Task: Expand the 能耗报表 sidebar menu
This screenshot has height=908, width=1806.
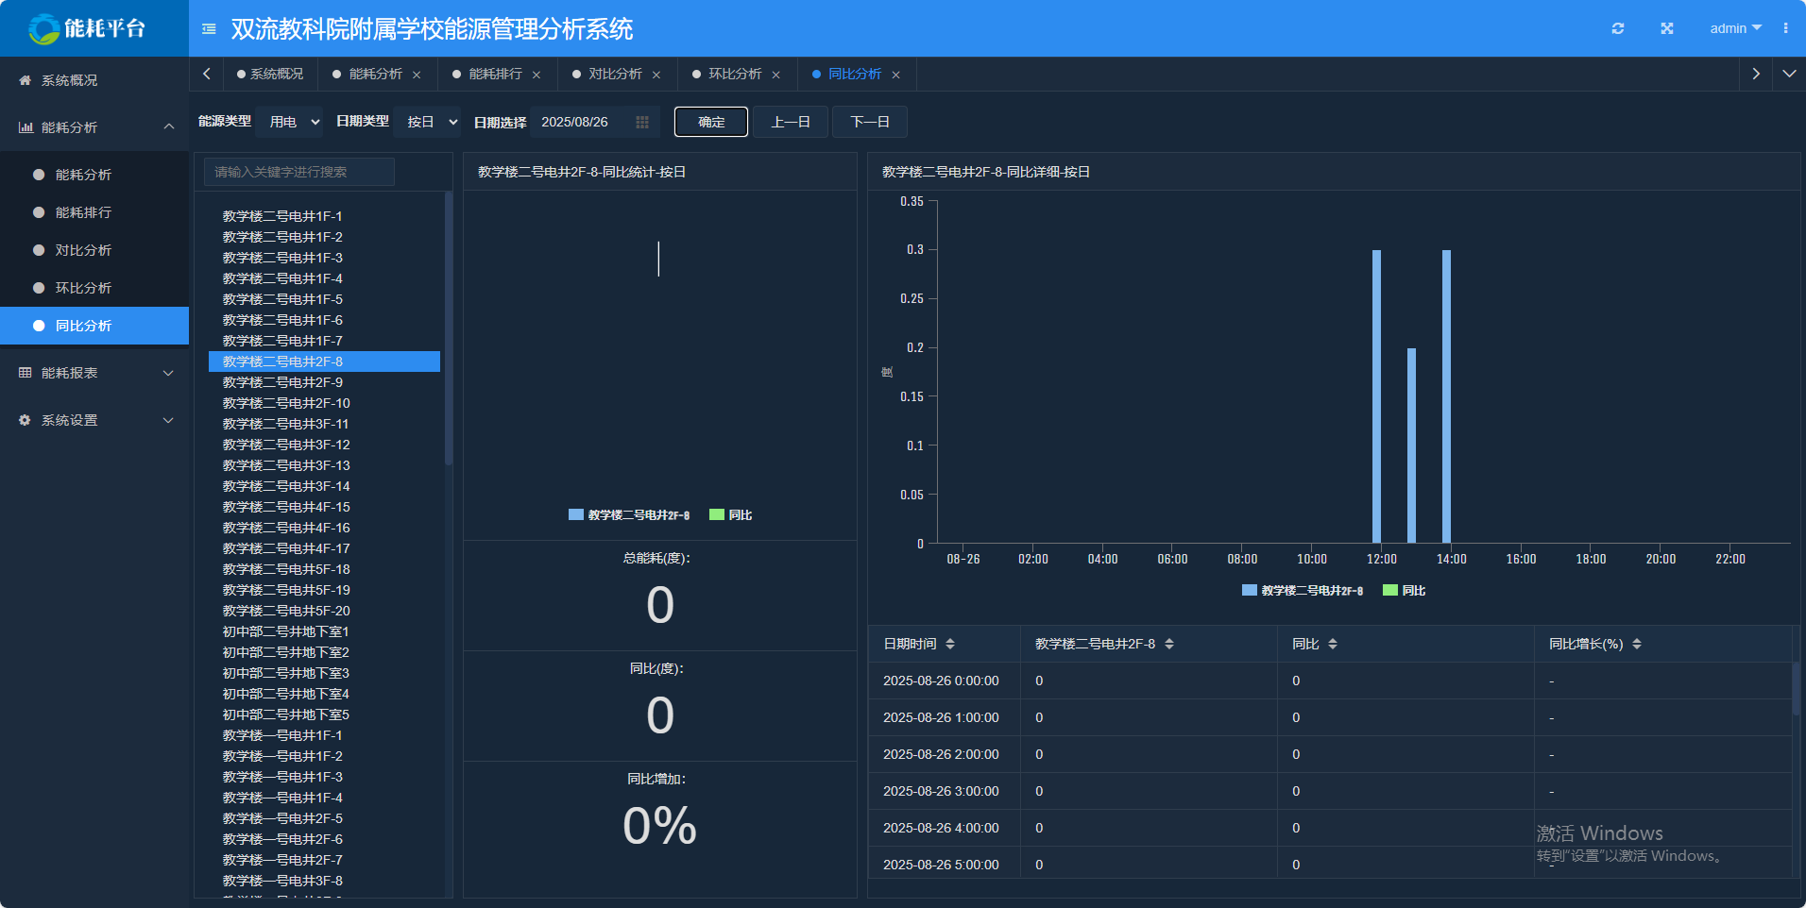Action: pyautogui.click(x=94, y=373)
